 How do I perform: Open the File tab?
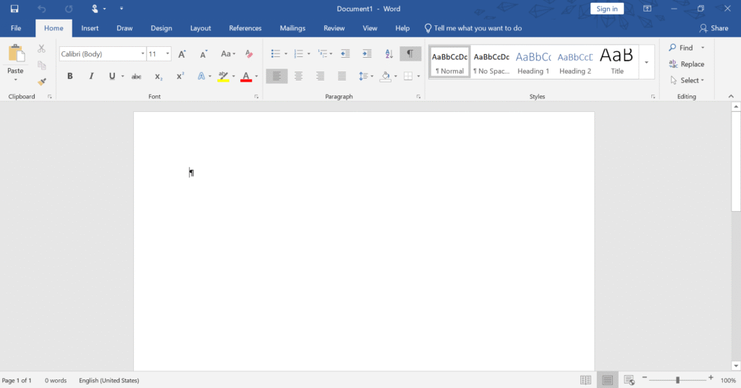[16, 28]
